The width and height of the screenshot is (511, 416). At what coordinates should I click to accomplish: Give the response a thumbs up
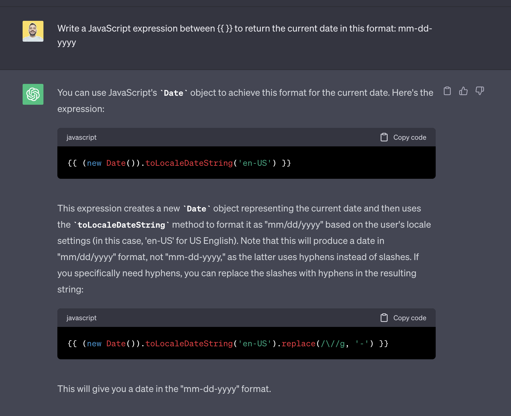tap(463, 91)
